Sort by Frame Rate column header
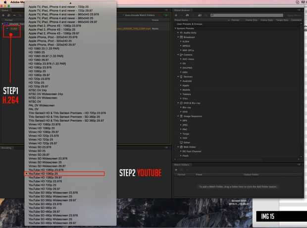 click(266, 20)
